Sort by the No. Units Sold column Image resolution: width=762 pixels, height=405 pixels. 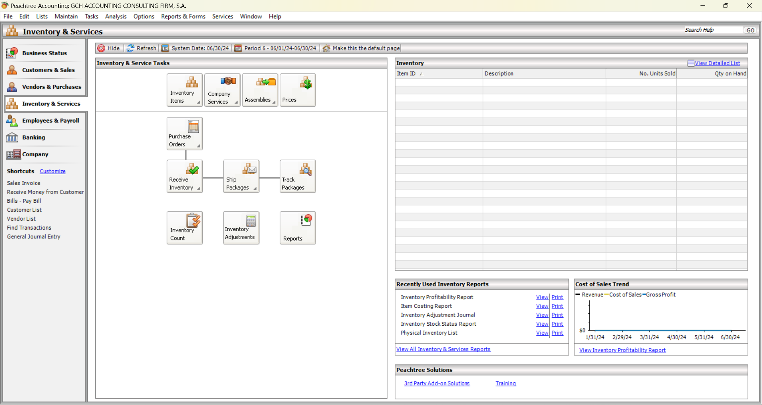tap(641, 73)
